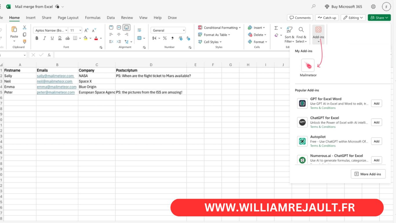Viewport: 396px width, 223px height.
Task: Open Conditional Formatting menu
Action: 219,28
